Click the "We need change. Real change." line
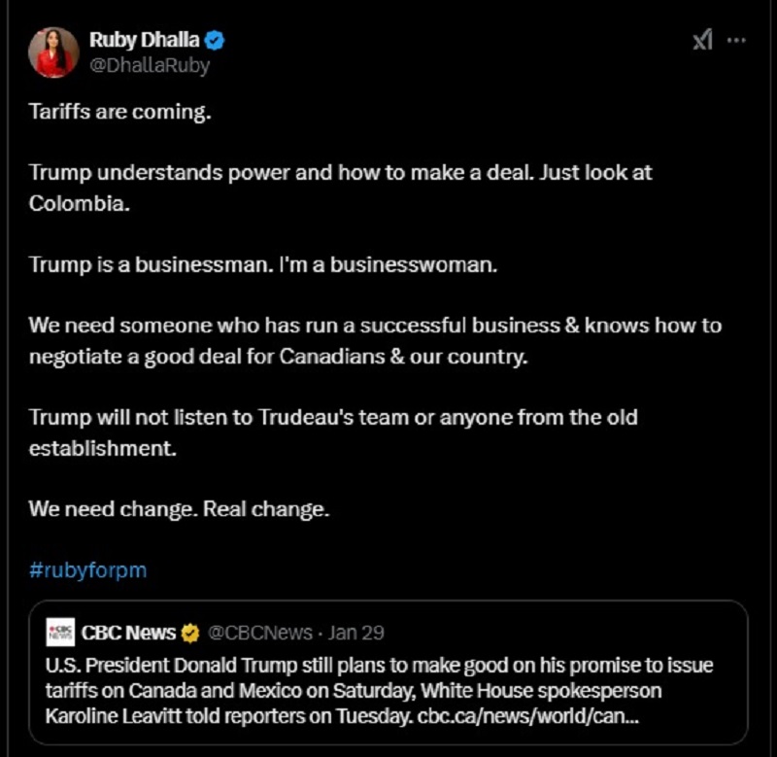 179,509
